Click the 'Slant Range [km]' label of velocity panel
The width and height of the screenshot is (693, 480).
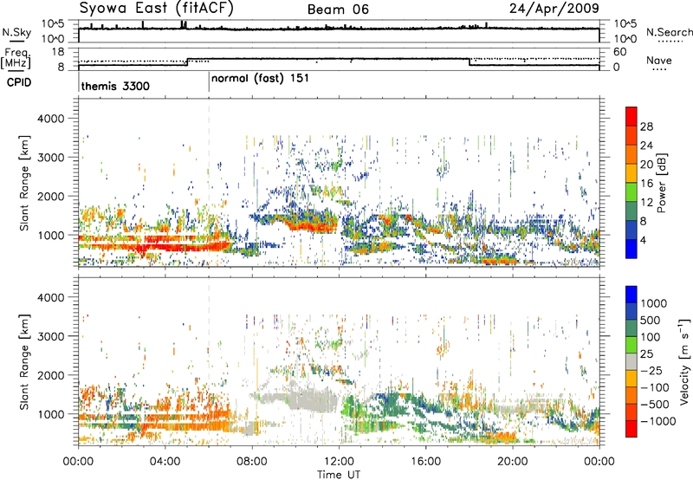(24, 361)
